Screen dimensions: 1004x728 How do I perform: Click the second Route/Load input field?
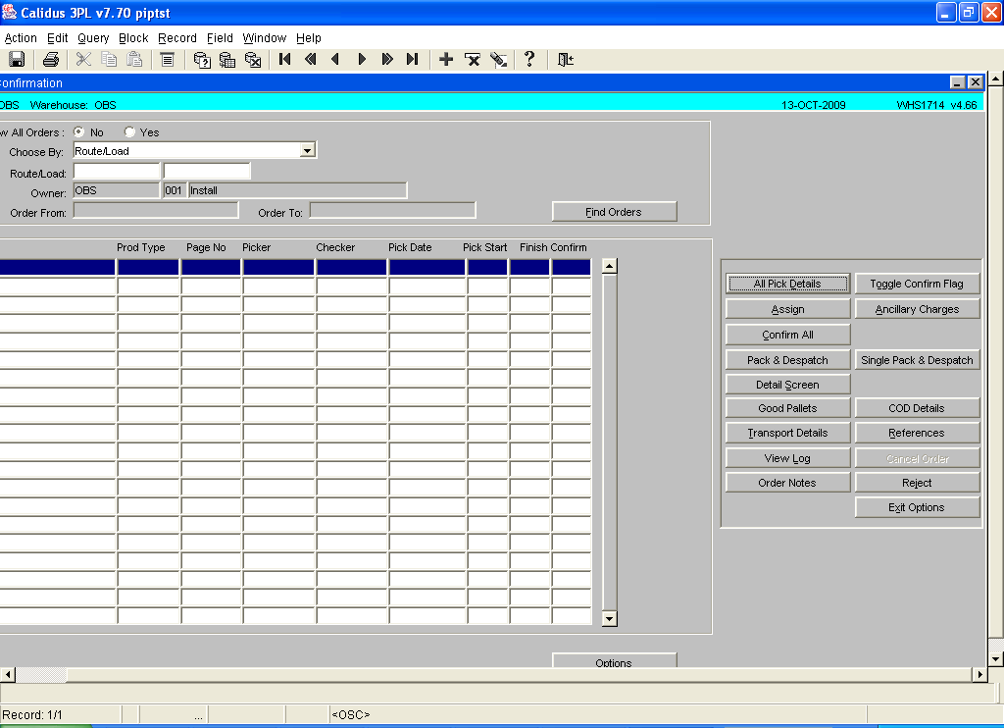click(207, 171)
